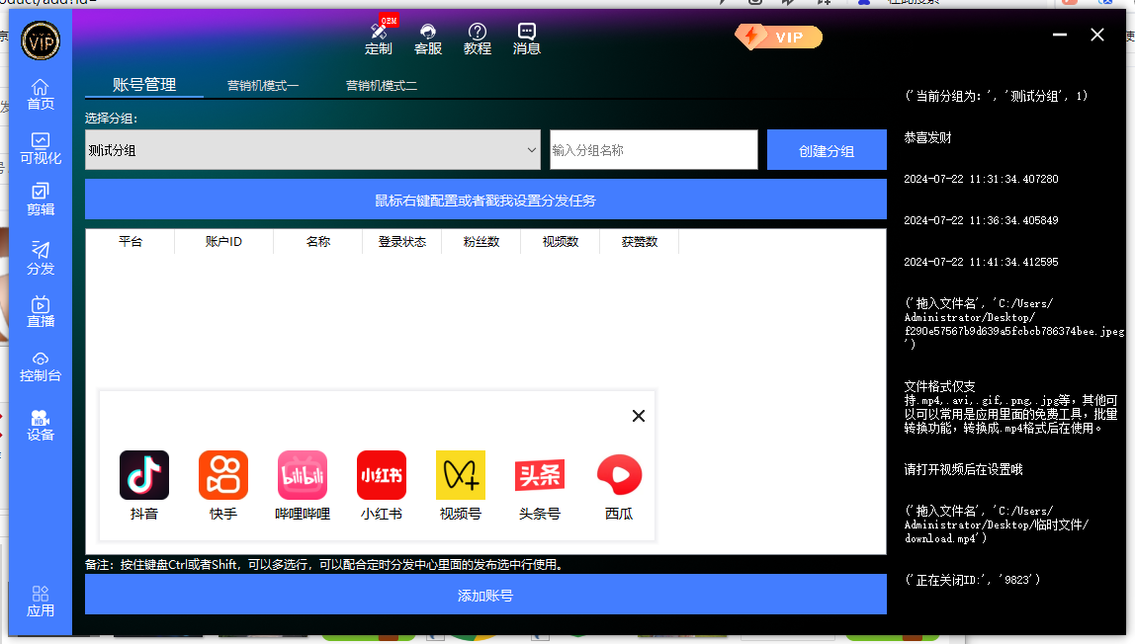The height and width of the screenshot is (644, 1135).
Task: Pick the 西瓜 video platform icon
Action: pos(619,475)
